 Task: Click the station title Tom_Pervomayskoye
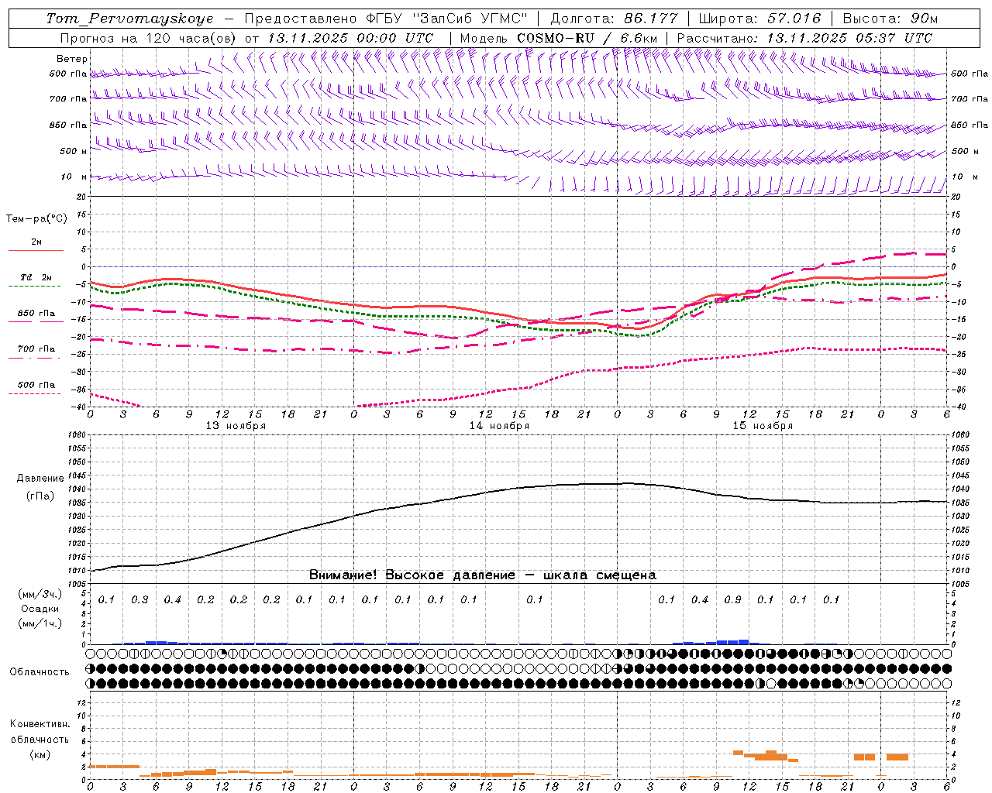[x=129, y=19]
